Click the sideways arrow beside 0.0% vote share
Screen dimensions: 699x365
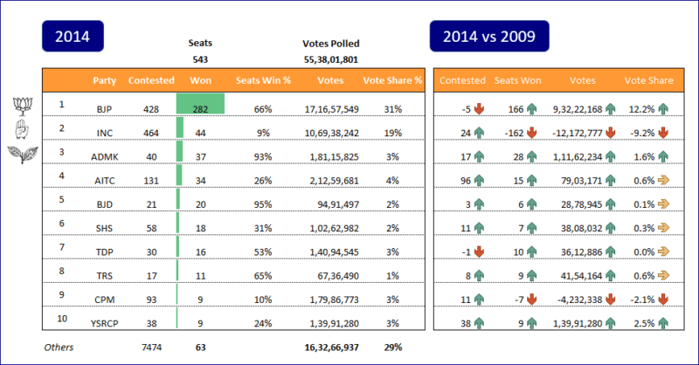[x=663, y=251]
